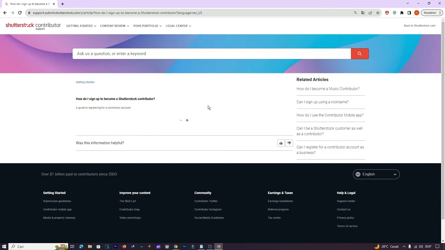This screenshot has height=250, width=445.
Task: Open How do I use Contributor Mobile app
Action: tap(330, 115)
